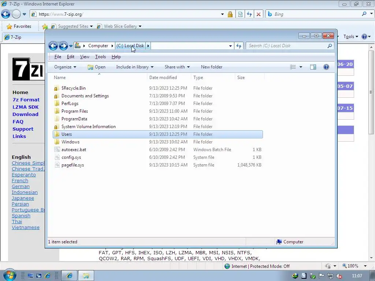The height and width of the screenshot is (281, 375).
Task: Select the PerfLogs folder icon
Action: (56, 104)
